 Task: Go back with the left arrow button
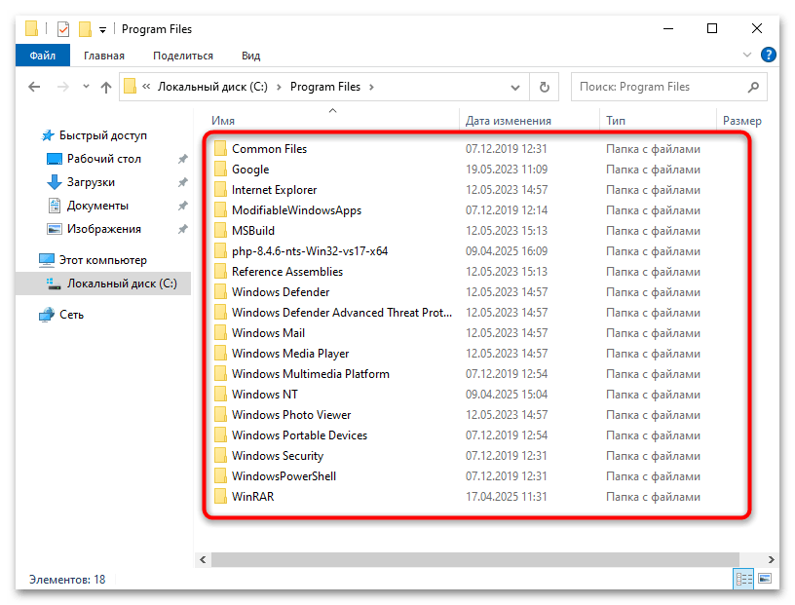(x=34, y=87)
